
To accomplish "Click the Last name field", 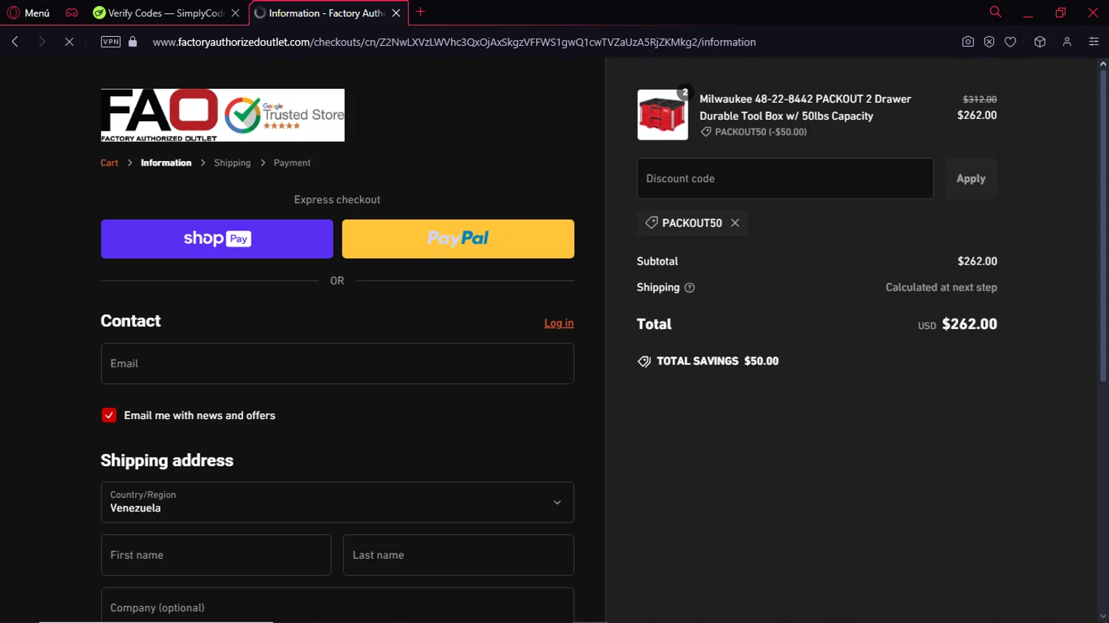I will coord(458,555).
